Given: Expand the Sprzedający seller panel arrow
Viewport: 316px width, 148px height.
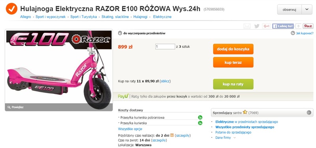Looking at the screenshot, I should click(309, 112).
